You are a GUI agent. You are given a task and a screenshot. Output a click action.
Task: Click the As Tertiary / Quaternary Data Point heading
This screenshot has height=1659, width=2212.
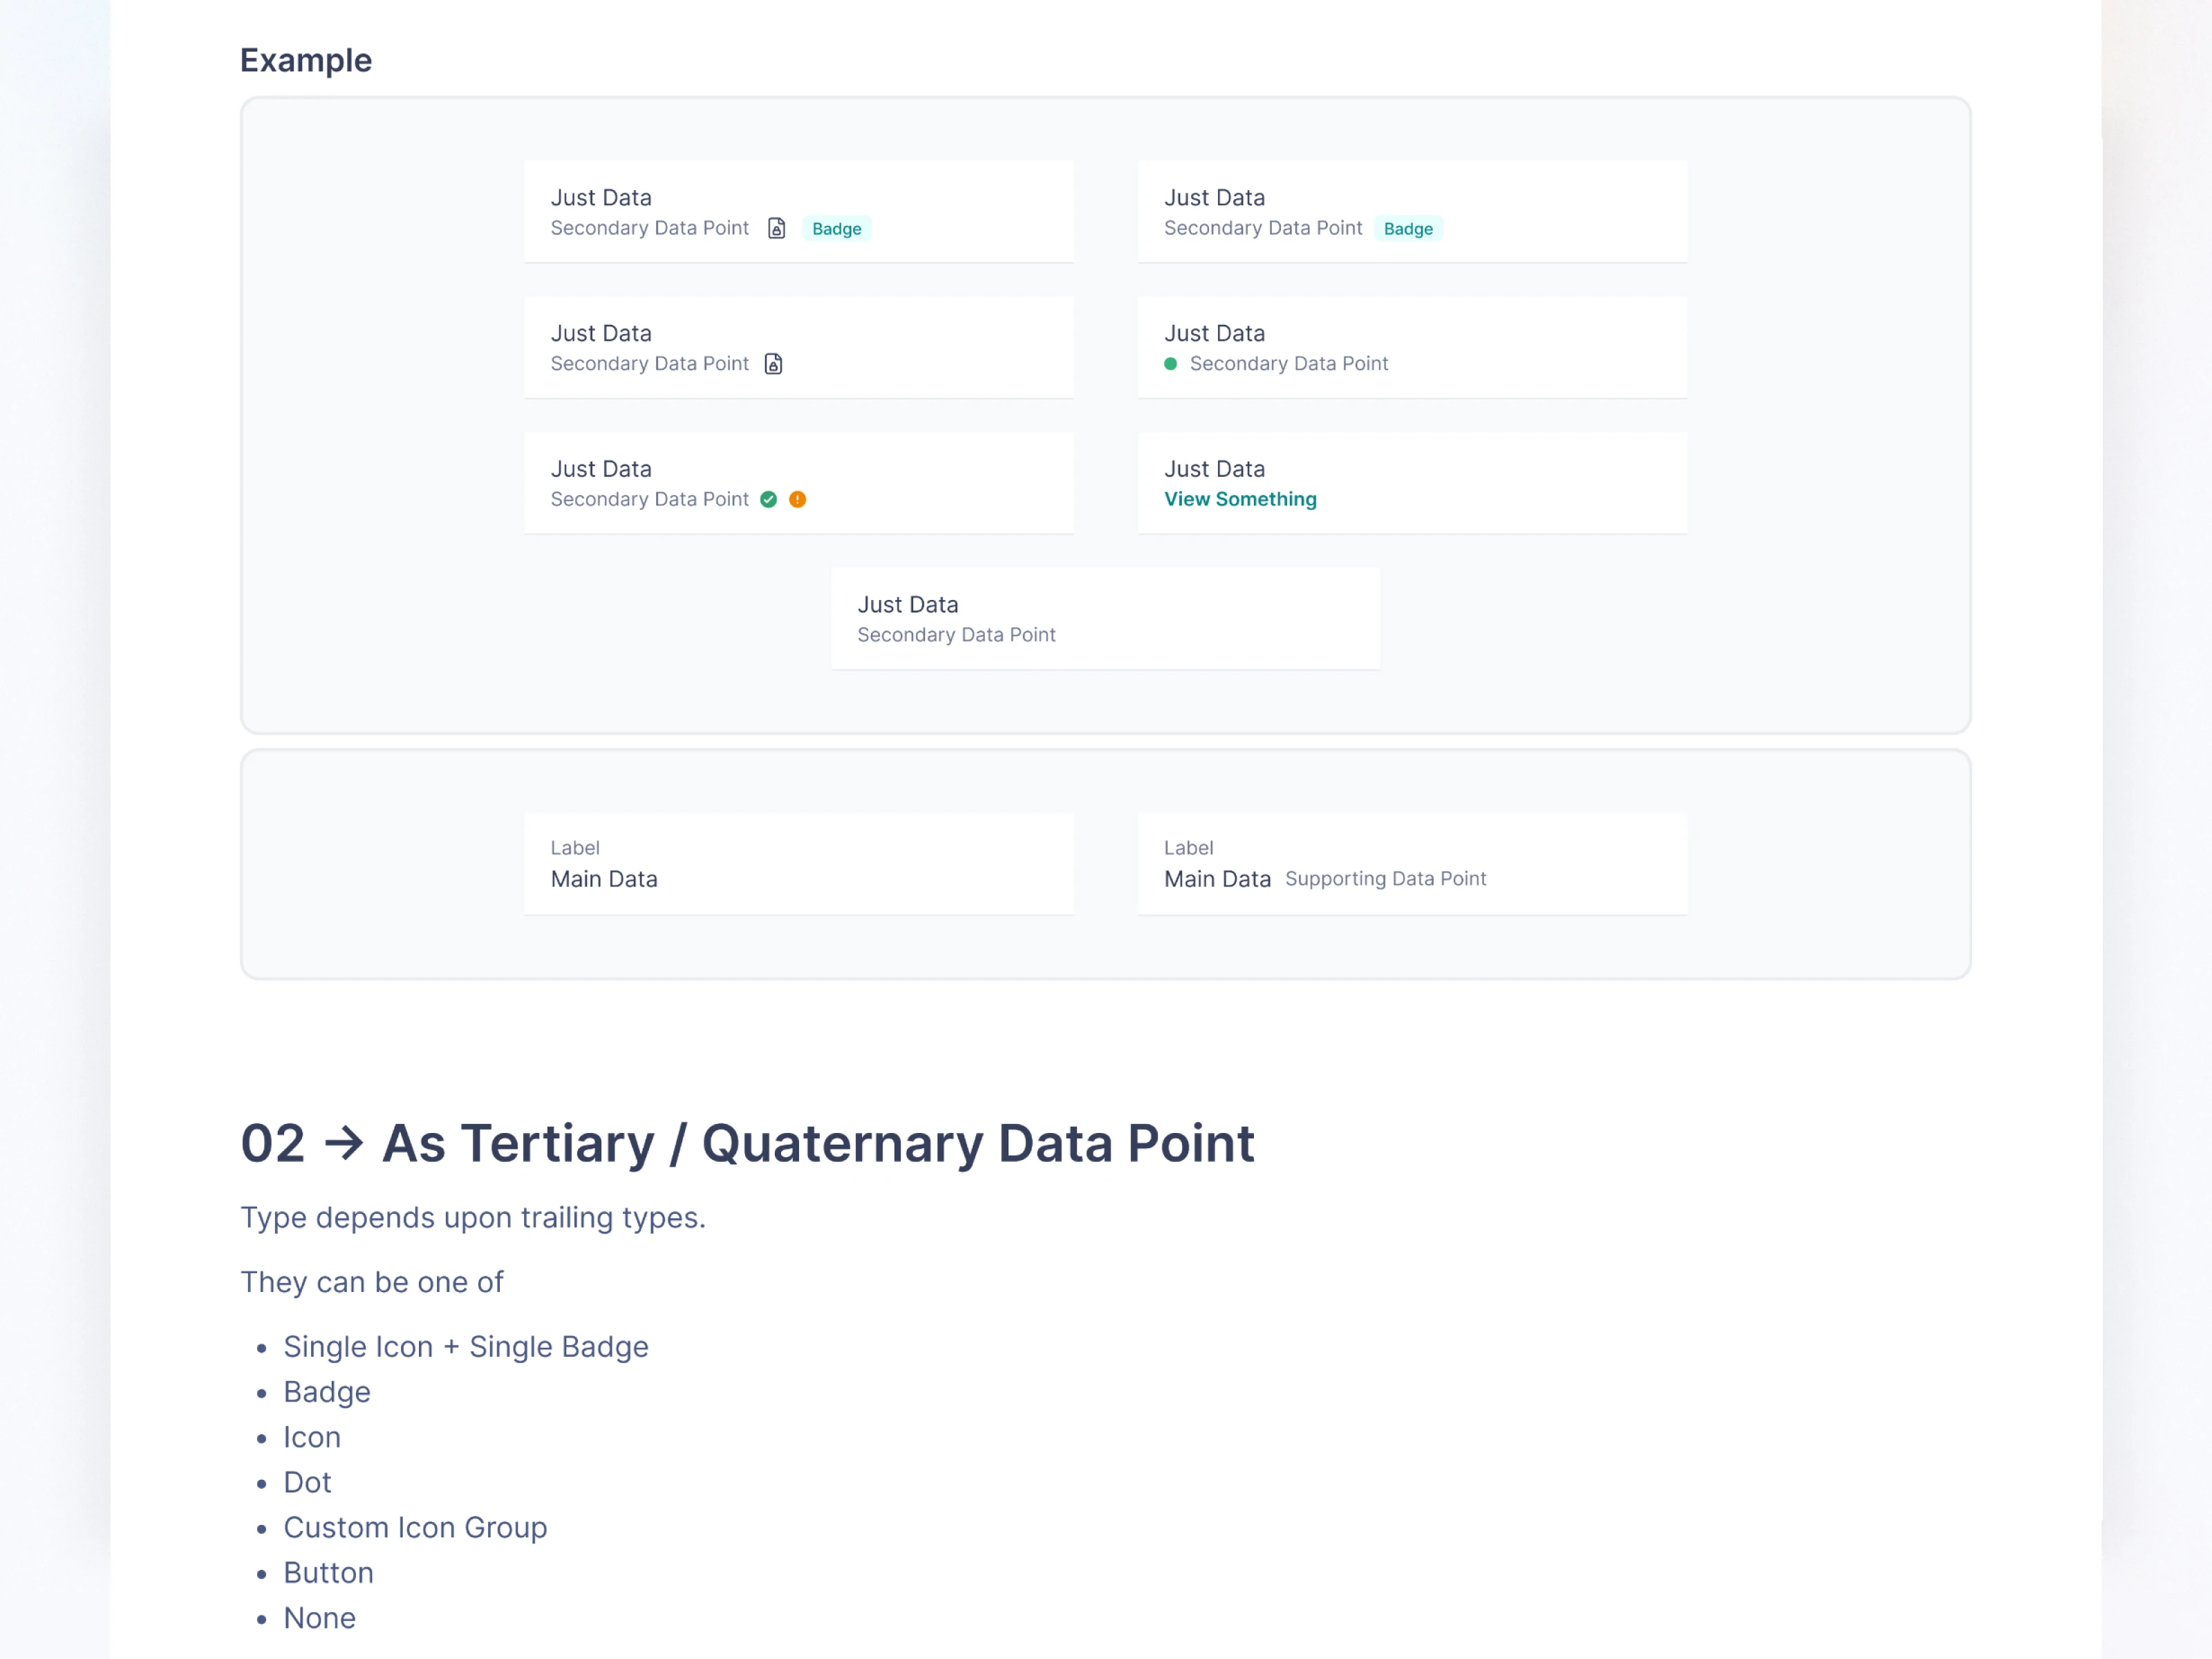817,1143
